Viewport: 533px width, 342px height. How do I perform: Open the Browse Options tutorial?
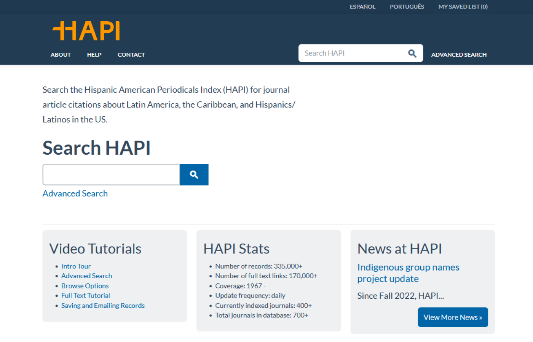(85, 285)
